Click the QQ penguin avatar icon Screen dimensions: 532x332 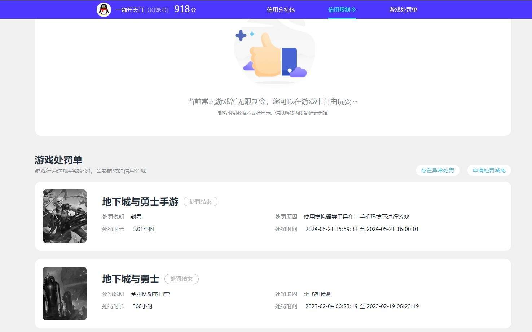tap(104, 10)
